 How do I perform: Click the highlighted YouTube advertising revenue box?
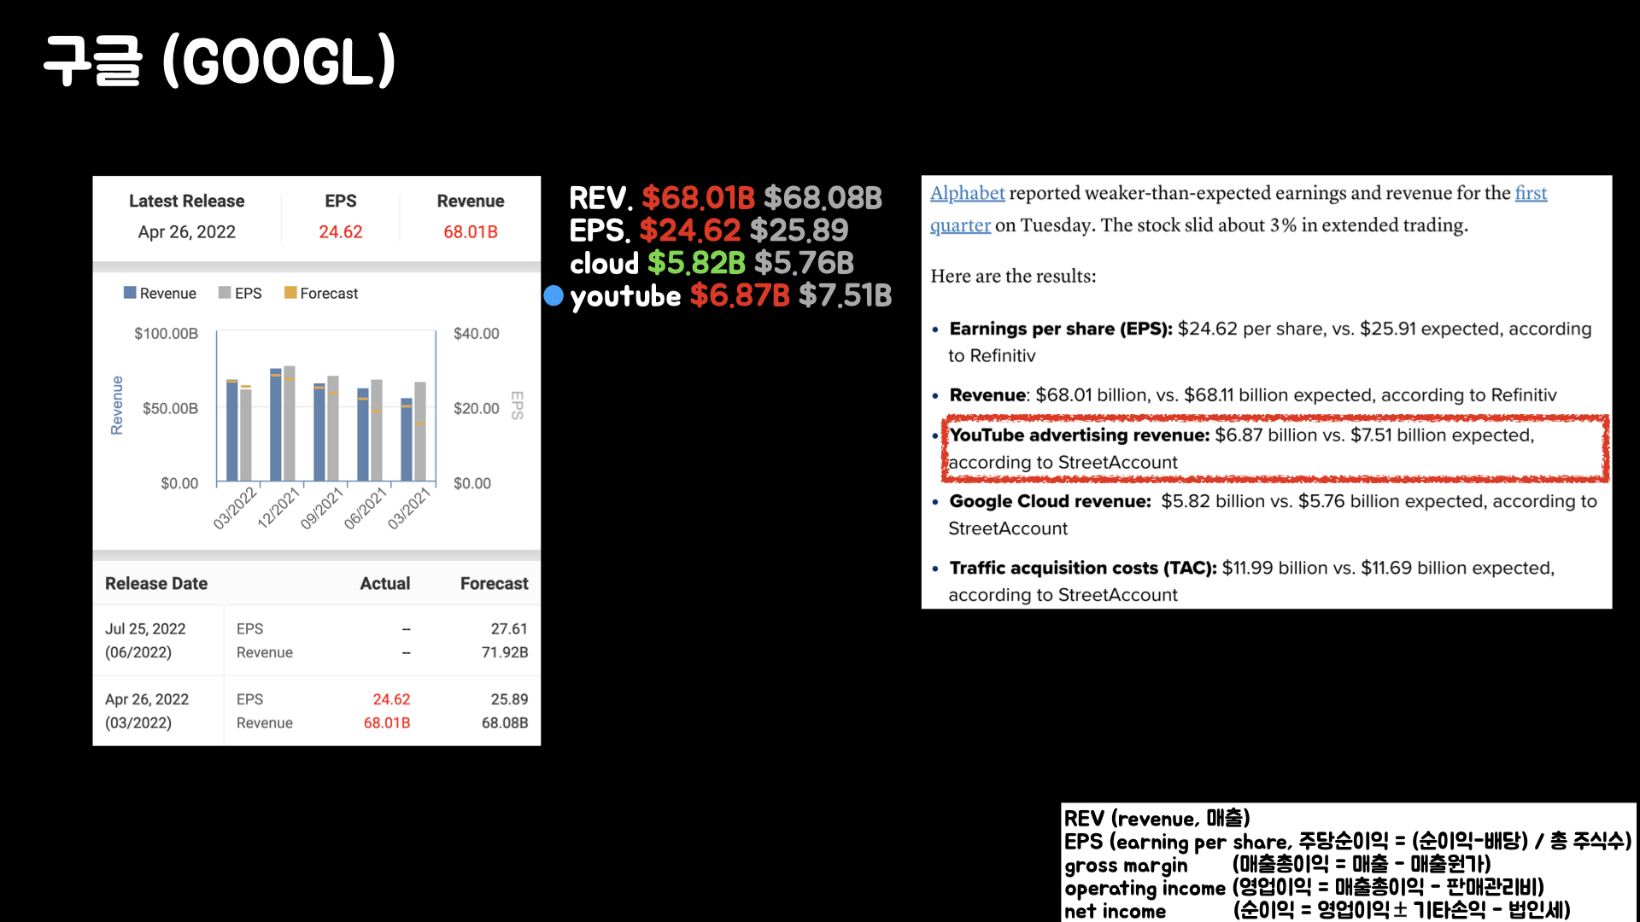point(1274,448)
